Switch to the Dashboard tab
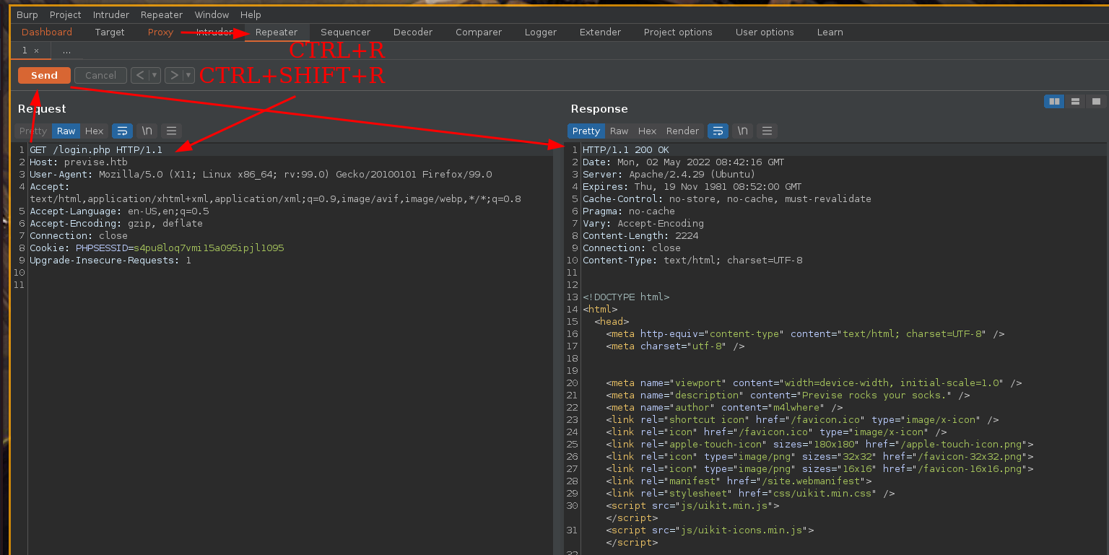 (47, 32)
